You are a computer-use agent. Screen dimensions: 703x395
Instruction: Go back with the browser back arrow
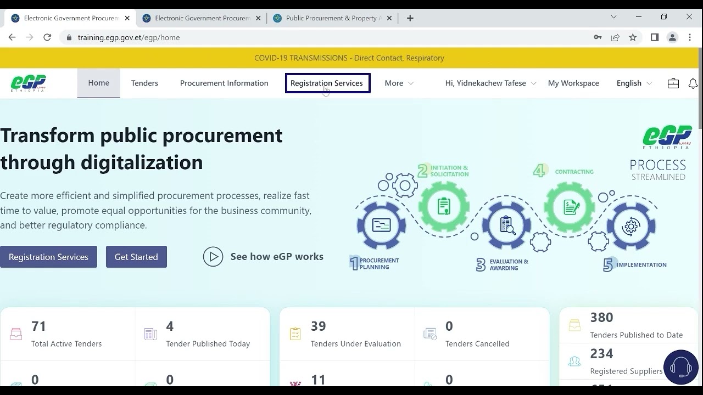point(12,37)
